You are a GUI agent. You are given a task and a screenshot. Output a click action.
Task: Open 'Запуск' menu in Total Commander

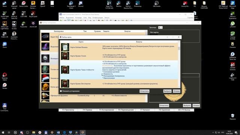point(107,18)
